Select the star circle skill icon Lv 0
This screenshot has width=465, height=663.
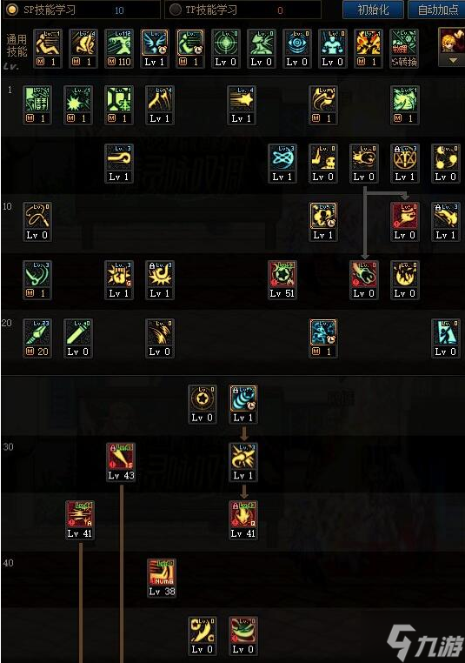click(203, 405)
